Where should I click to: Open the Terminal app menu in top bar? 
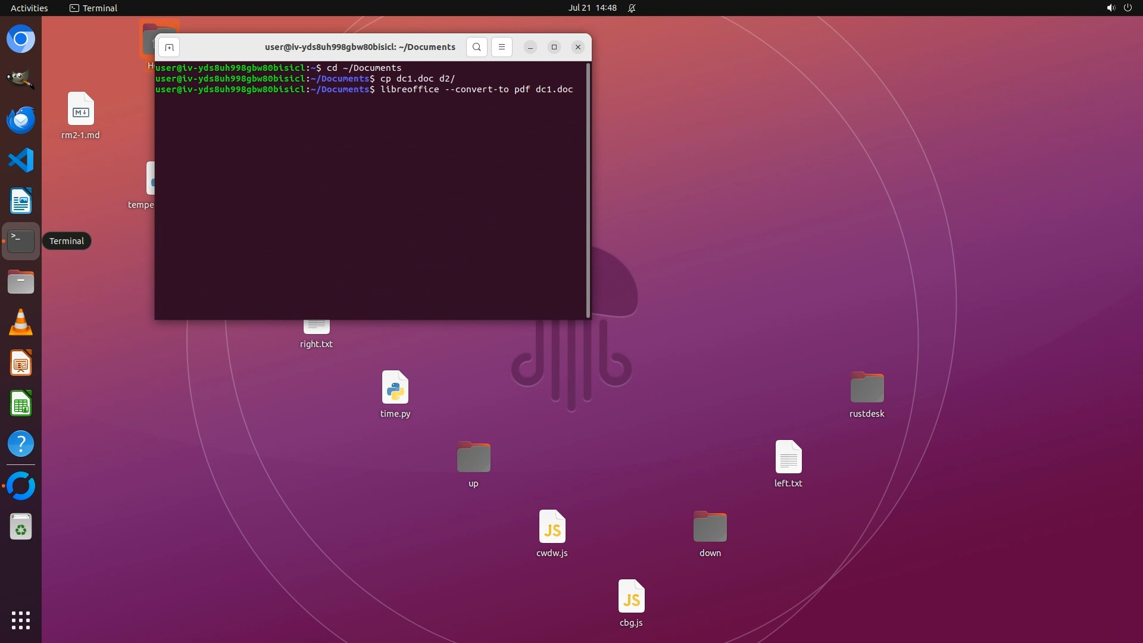(93, 8)
